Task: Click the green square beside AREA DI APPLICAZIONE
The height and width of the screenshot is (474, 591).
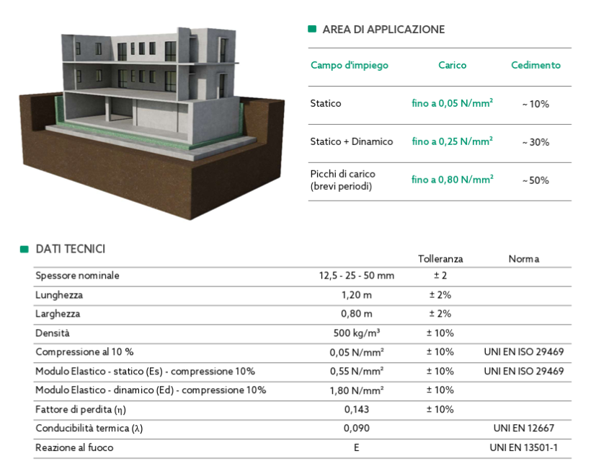Action: 312,30
